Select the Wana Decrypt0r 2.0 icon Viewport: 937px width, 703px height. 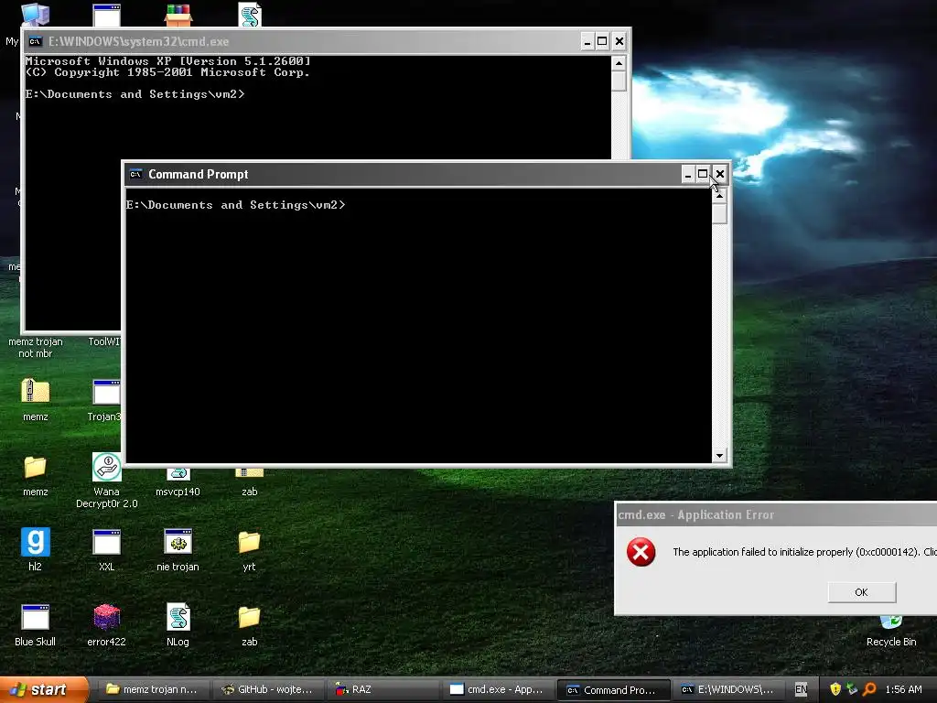107,467
